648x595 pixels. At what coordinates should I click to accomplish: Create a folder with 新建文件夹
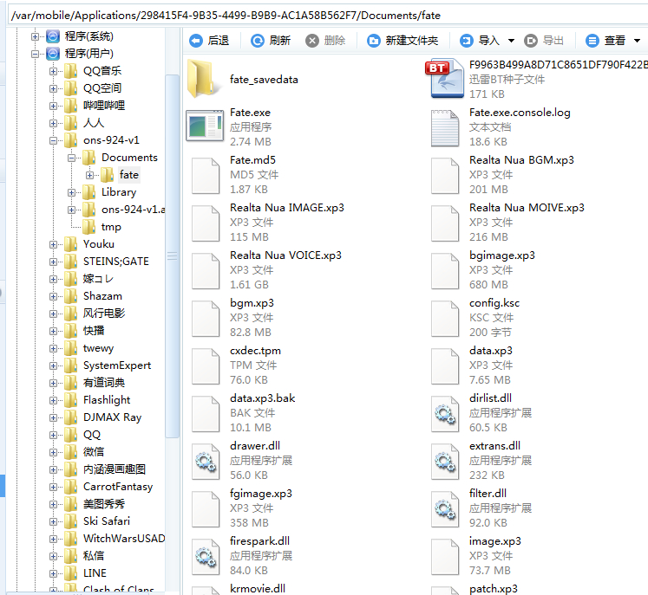(x=403, y=41)
